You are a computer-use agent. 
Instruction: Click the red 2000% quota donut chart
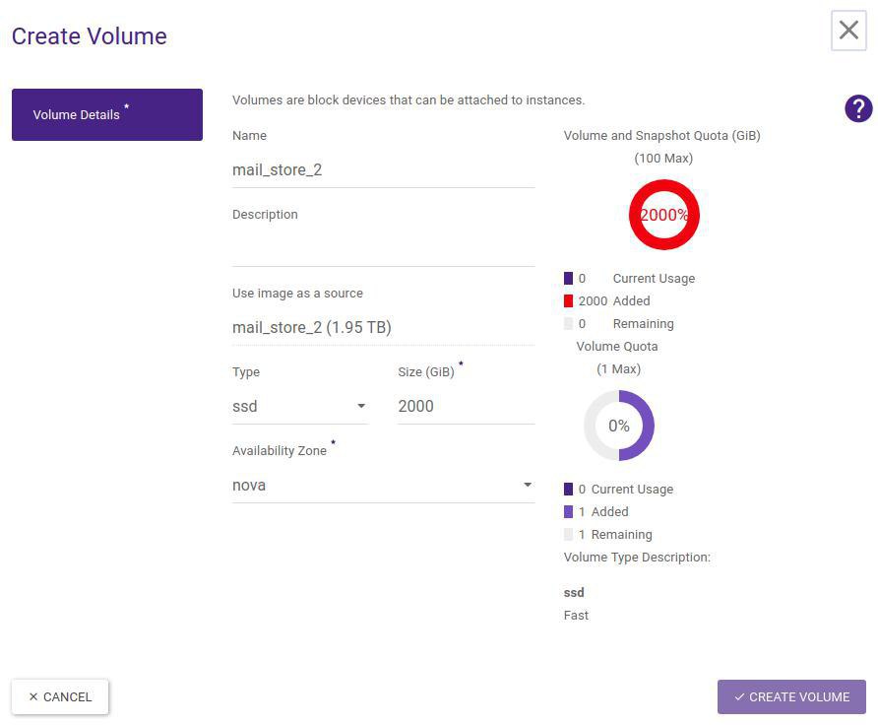(x=664, y=215)
